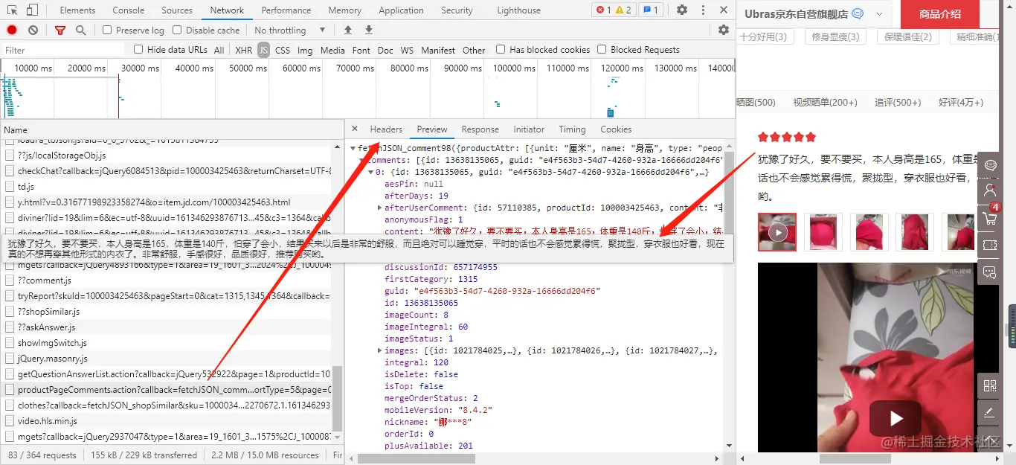Show the 好评(4万+) reviews
The width and height of the screenshot is (1016, 465).
point(961,102)
